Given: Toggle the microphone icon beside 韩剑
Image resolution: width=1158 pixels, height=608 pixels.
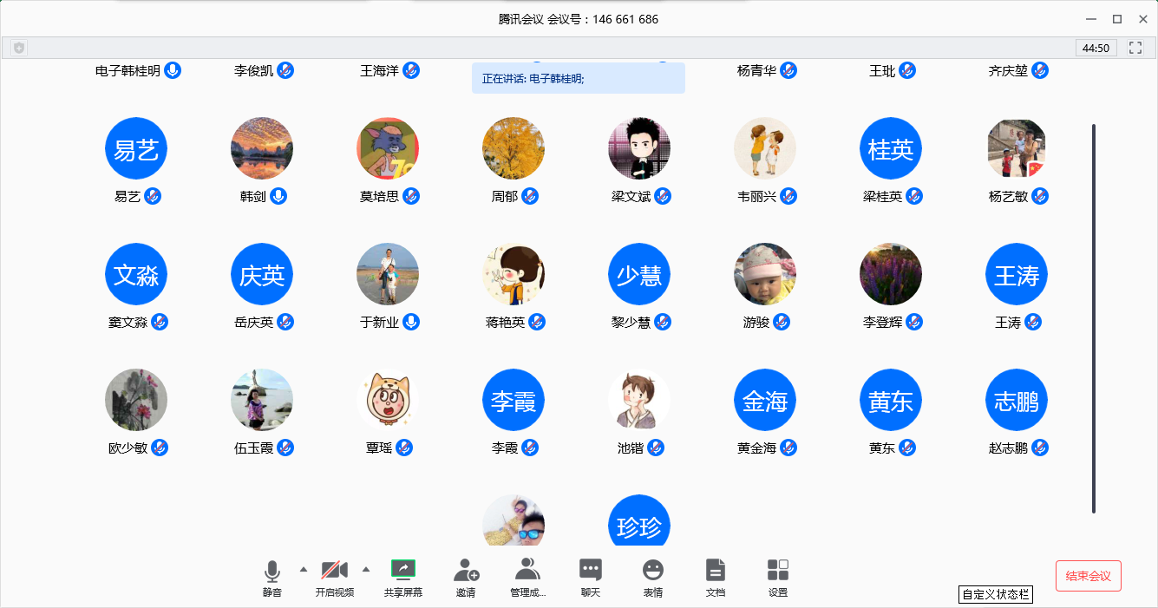Looking at the screenshot, I should click(278, 196).
